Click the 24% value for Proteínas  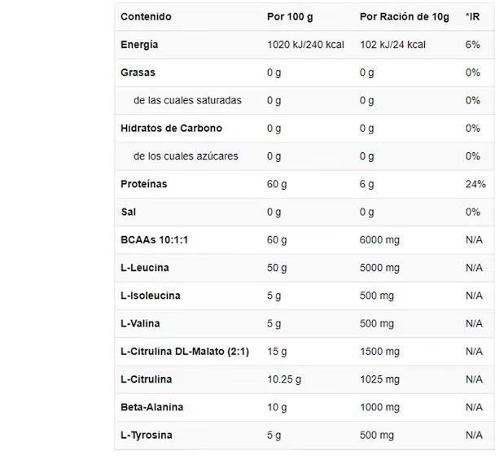[476, 184]
